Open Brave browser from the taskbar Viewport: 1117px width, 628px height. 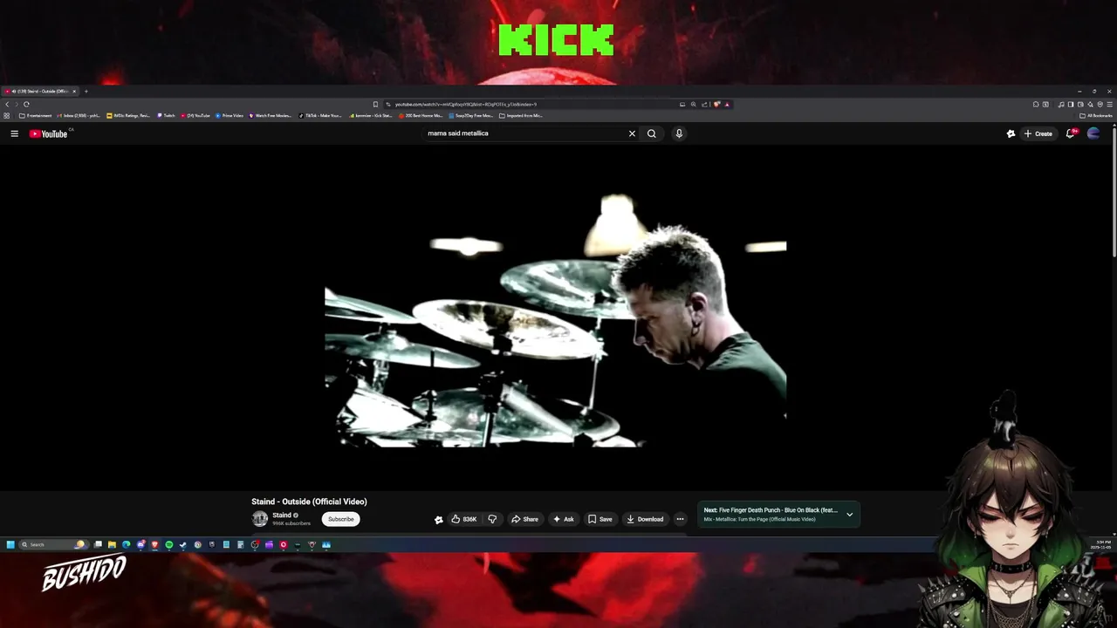tap(154, 544)
